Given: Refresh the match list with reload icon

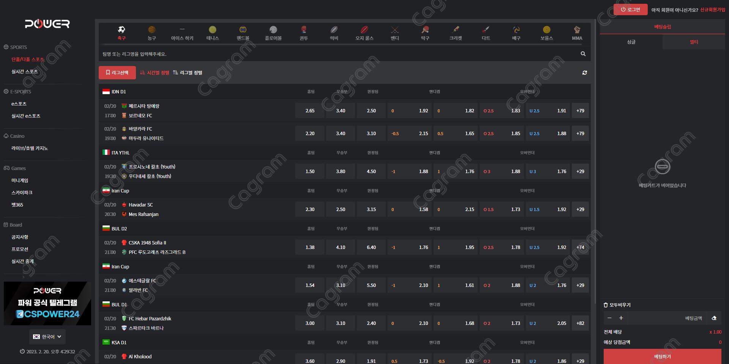Looking at the screenshot, I should (x=584, y=72).
